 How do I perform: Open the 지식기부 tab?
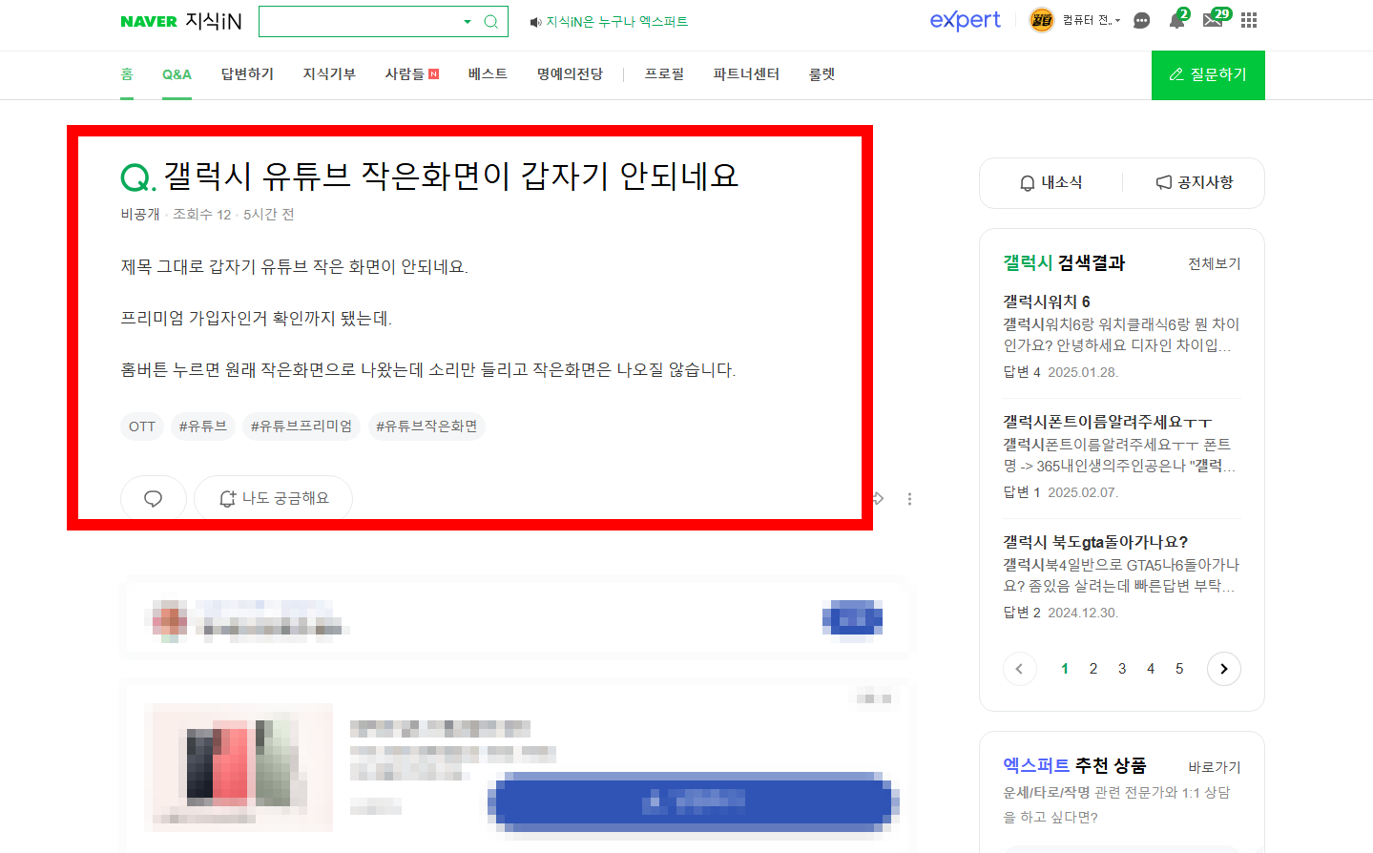pos(329,73)
